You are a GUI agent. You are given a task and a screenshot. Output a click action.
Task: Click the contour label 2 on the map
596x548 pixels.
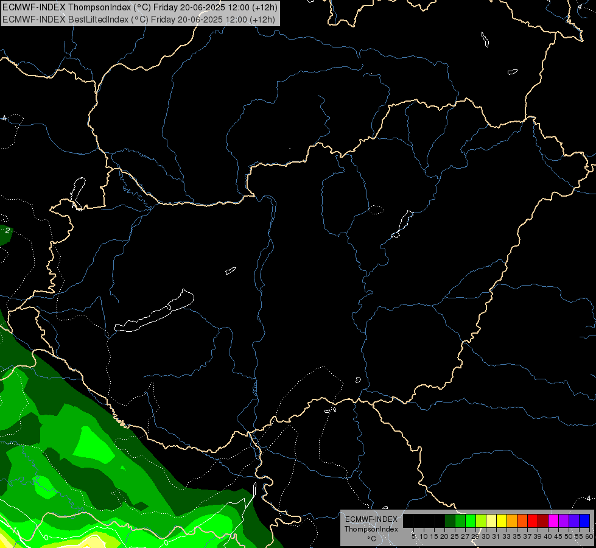point(7,230)
